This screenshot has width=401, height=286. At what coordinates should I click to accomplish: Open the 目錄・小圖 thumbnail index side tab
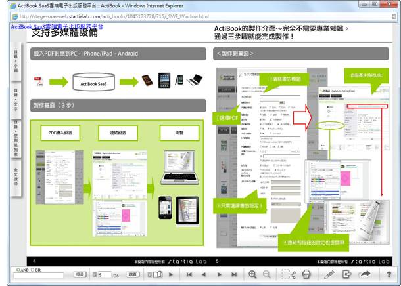[16, 61]
